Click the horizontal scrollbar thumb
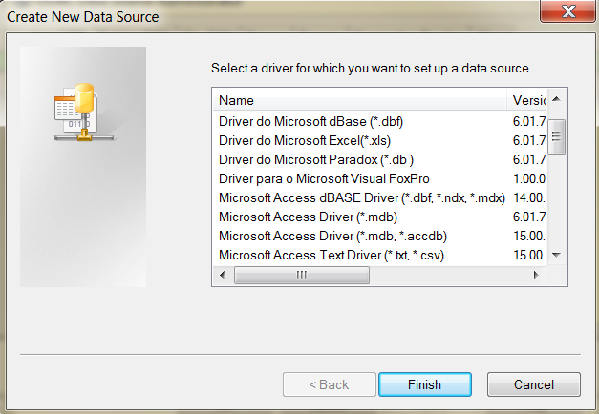Viewport: 599px width, 414px height. click(x=302, y=275)
